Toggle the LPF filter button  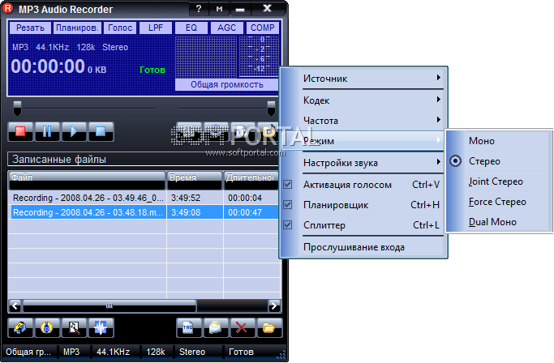click(156, 28)
